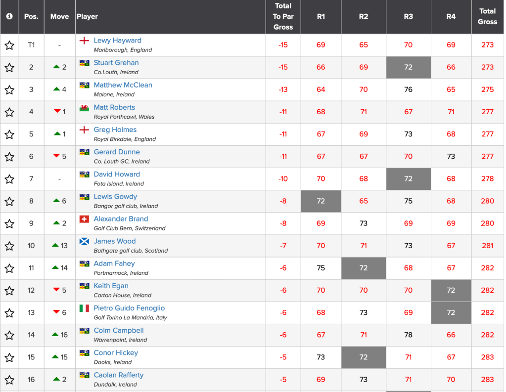The image size is (506, 392).
Task: Open Colm Campbell's player link
Action: (x=119, y=331)
